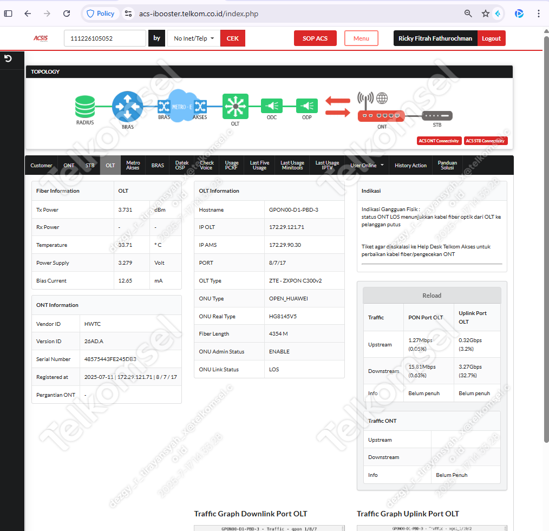Click the Menu button

coord(361,38)
